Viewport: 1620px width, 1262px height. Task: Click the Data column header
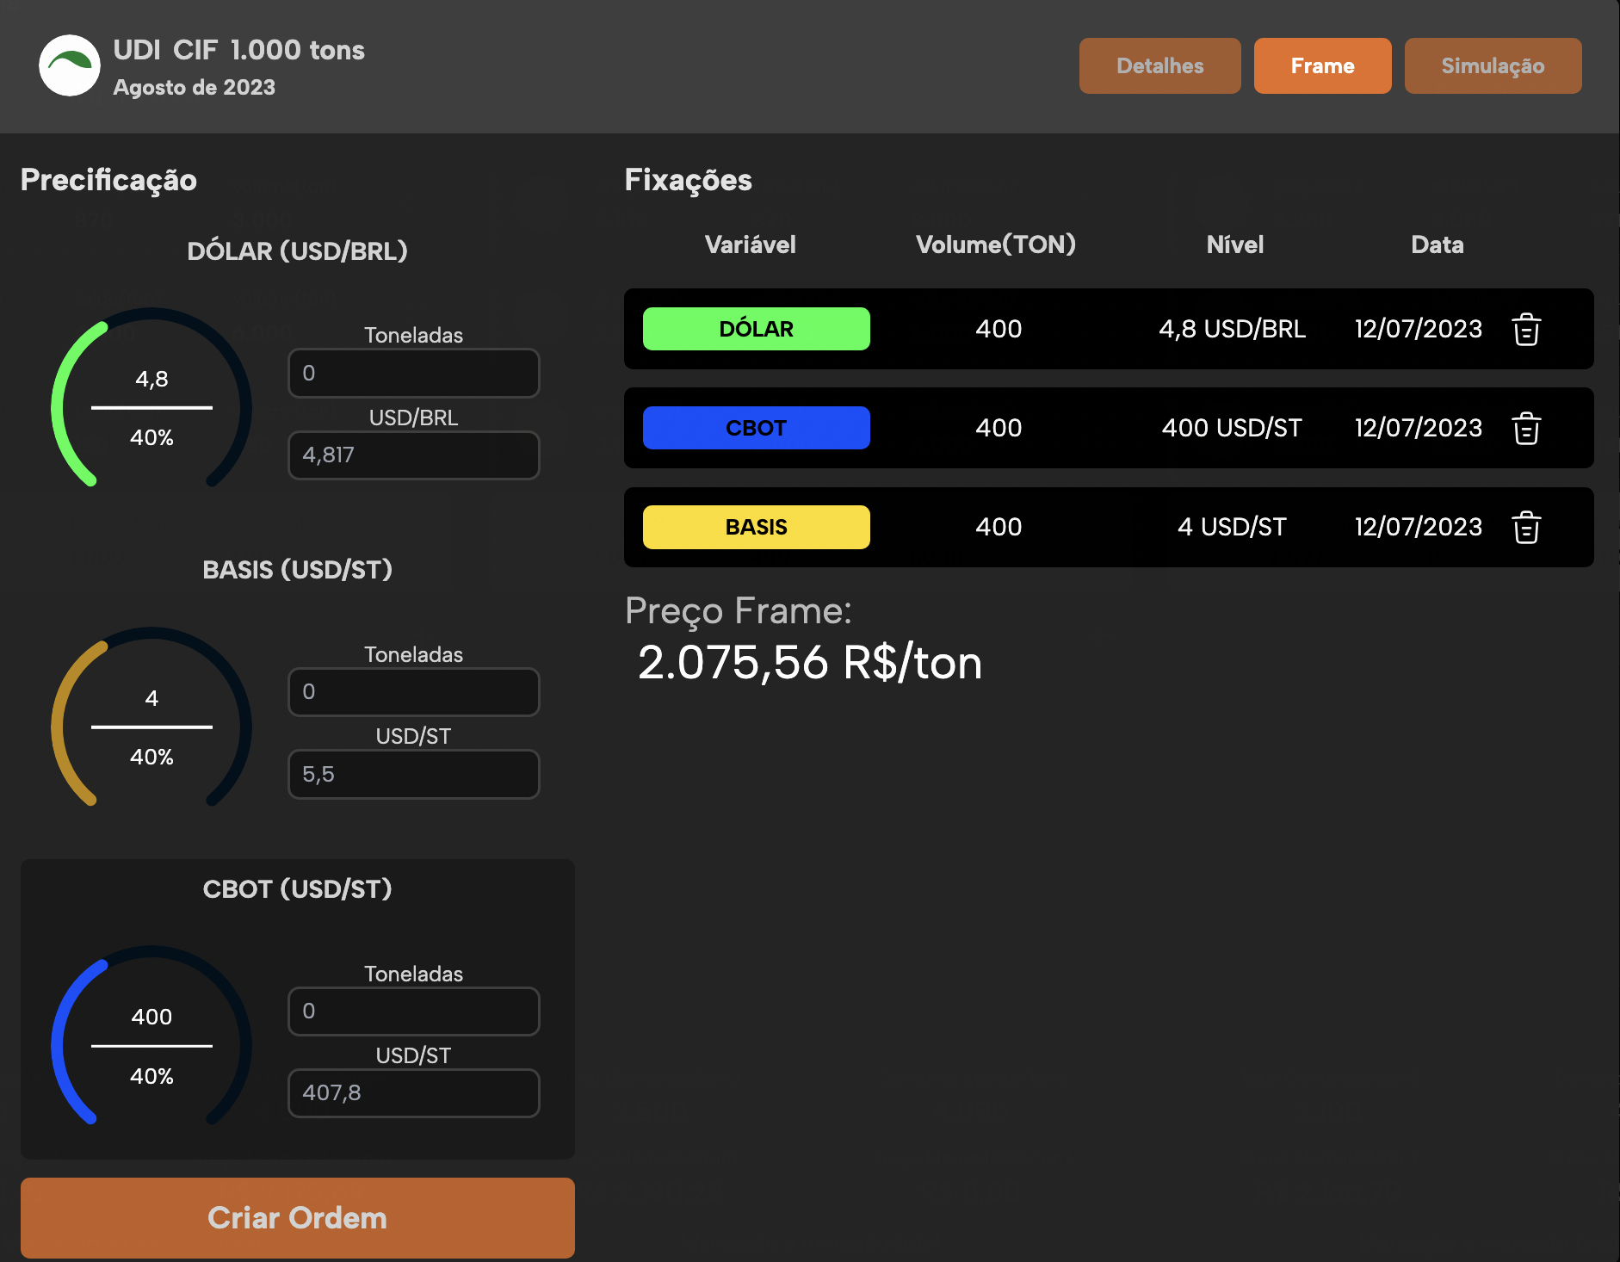coord(1438,244)
